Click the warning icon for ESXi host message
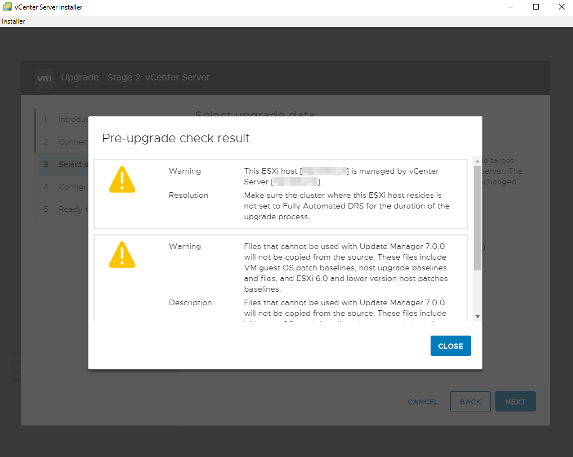Image resolution: width=573 pixels, height=457 pixels. coord(122,179)
